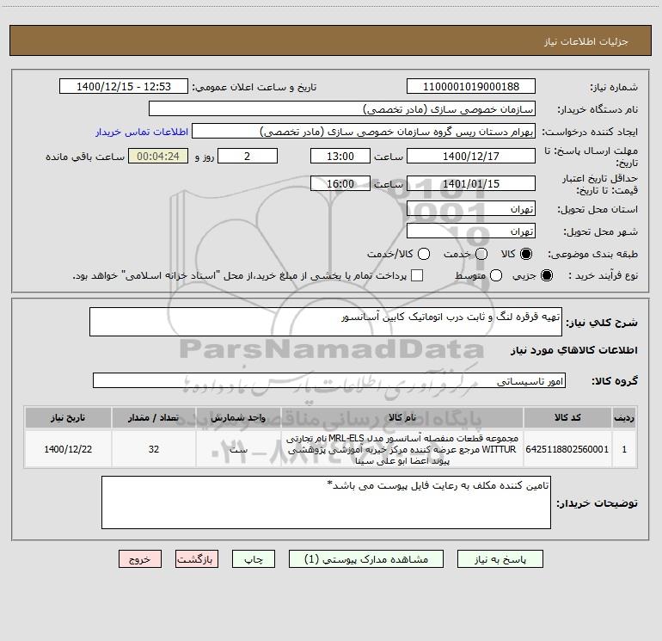Select جزیی purchase process type
Viewport: 662px width, 641px height.
pos(546,275)
